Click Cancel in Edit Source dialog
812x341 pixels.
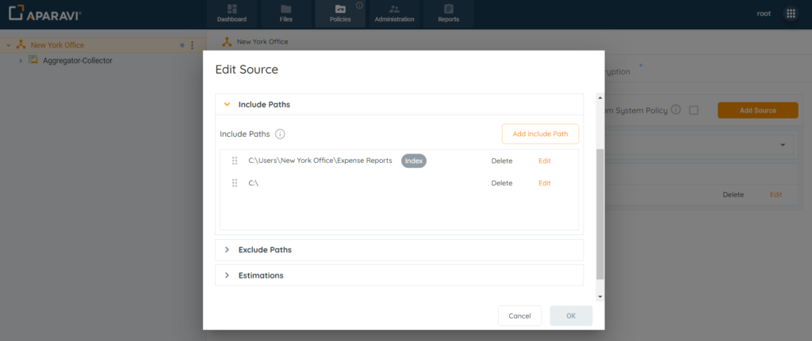[519, 316]
